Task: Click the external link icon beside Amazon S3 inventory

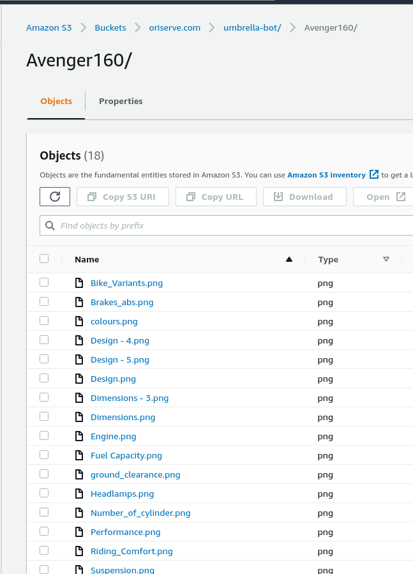Action: (x=374, y=174)
